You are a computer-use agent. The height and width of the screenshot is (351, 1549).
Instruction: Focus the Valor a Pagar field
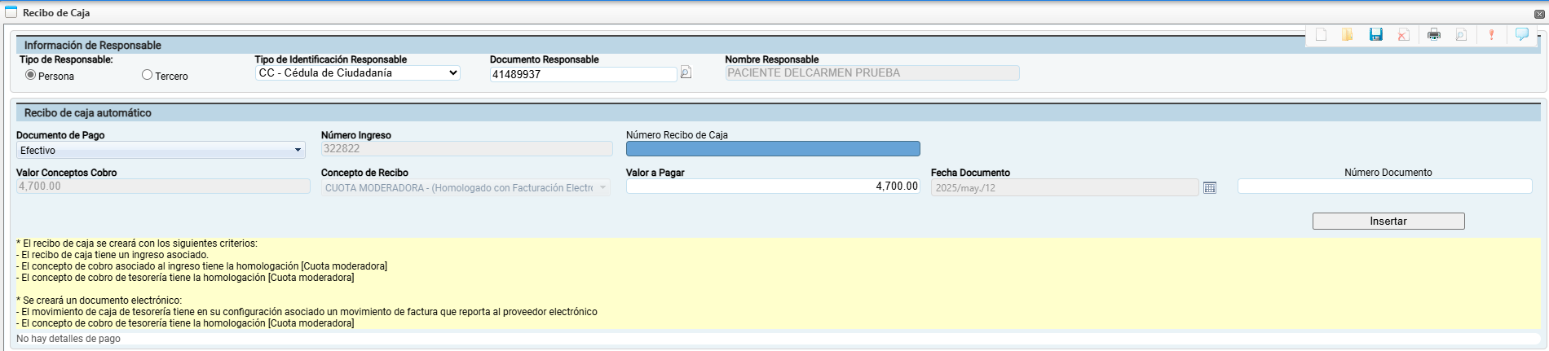pos(773,186)
